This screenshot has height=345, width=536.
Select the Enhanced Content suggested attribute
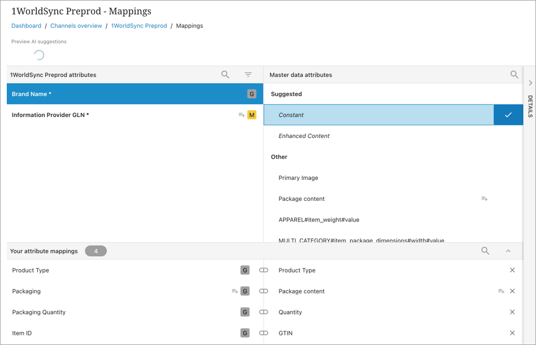tap(304, 136)
